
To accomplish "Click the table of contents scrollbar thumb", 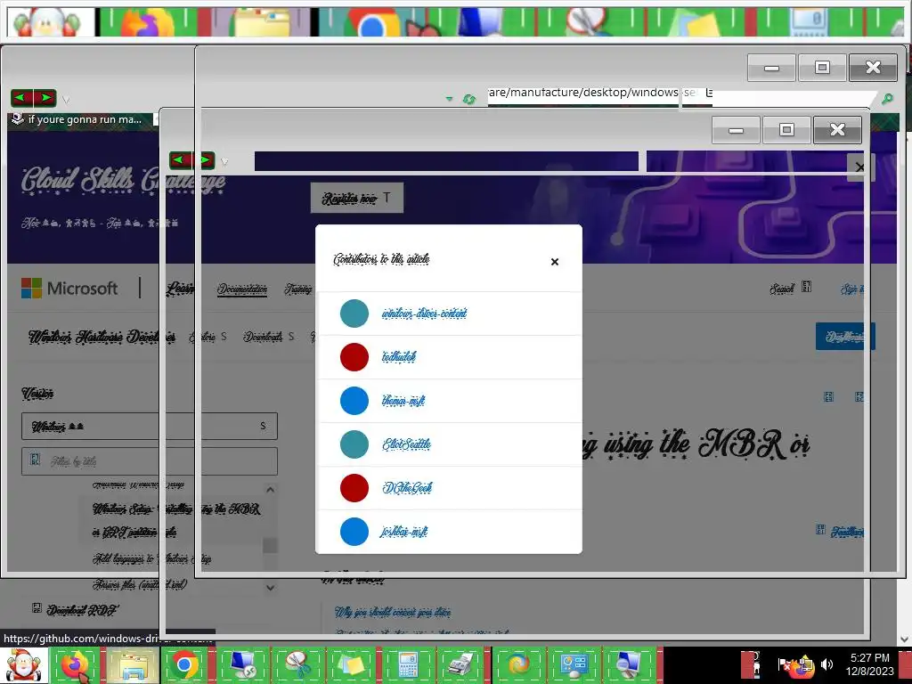I will coord(270,546).
